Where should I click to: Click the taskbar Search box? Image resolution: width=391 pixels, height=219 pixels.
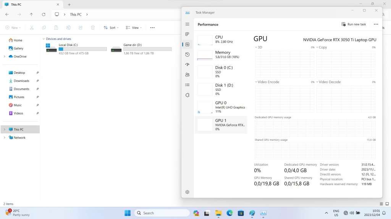(x=162, y=213)
